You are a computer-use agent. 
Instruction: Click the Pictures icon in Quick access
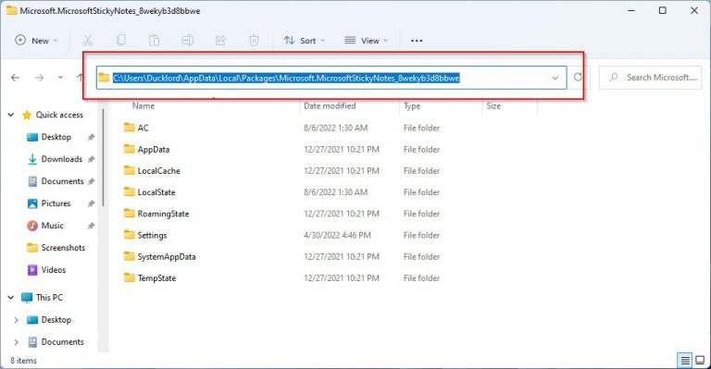(x=32, y=203)
